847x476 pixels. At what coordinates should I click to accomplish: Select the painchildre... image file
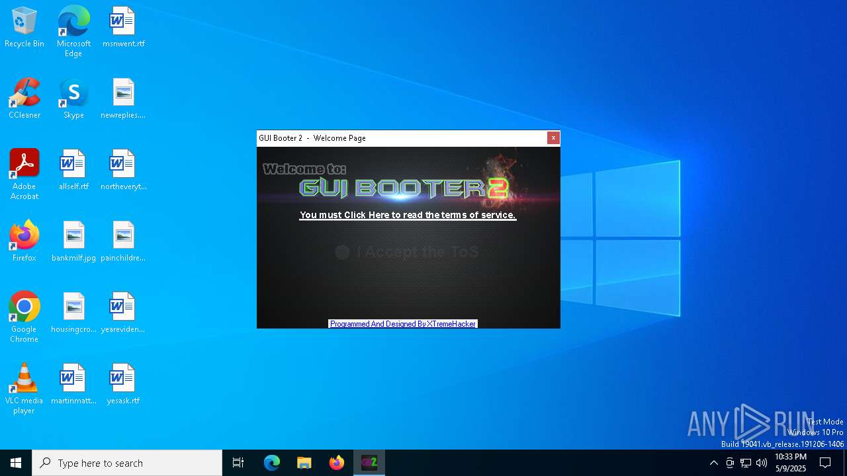pyautogui.click(x=123, y=242)
